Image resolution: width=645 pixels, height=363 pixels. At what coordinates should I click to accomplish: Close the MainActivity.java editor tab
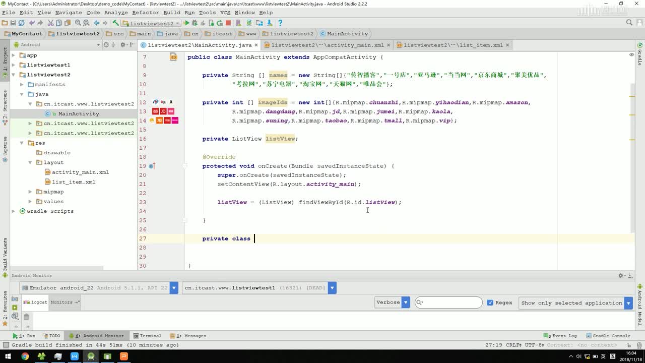click(x=256, y=45)
